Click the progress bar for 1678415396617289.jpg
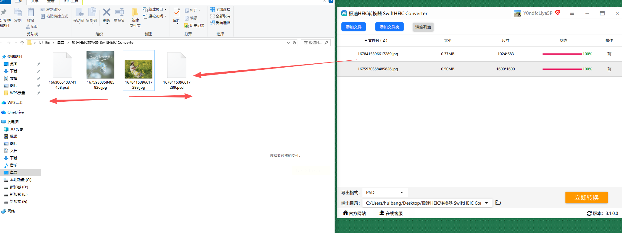 point(562,54)
